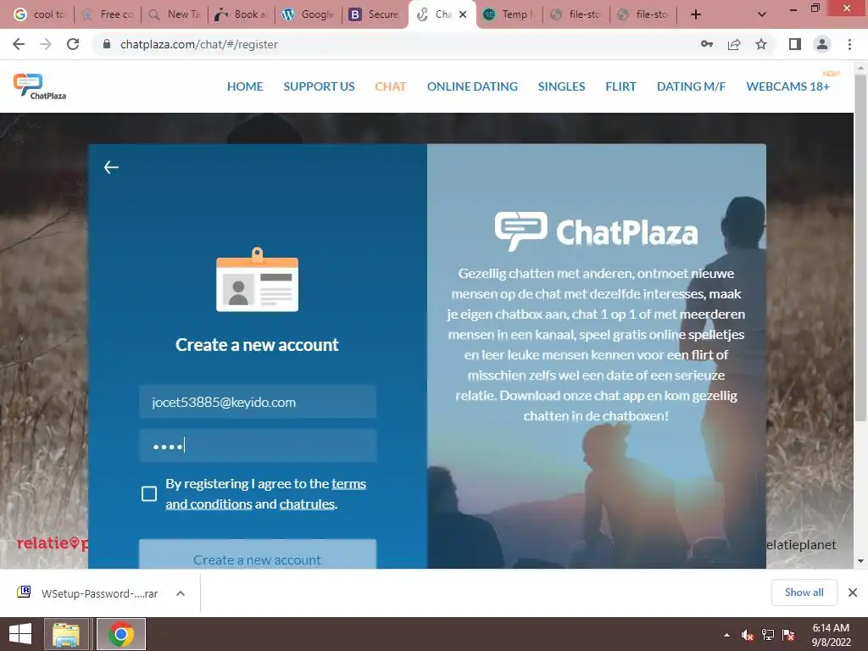Toggle the browser side panel icon
The width and height of the screenshot is (868, 651).
795,44
